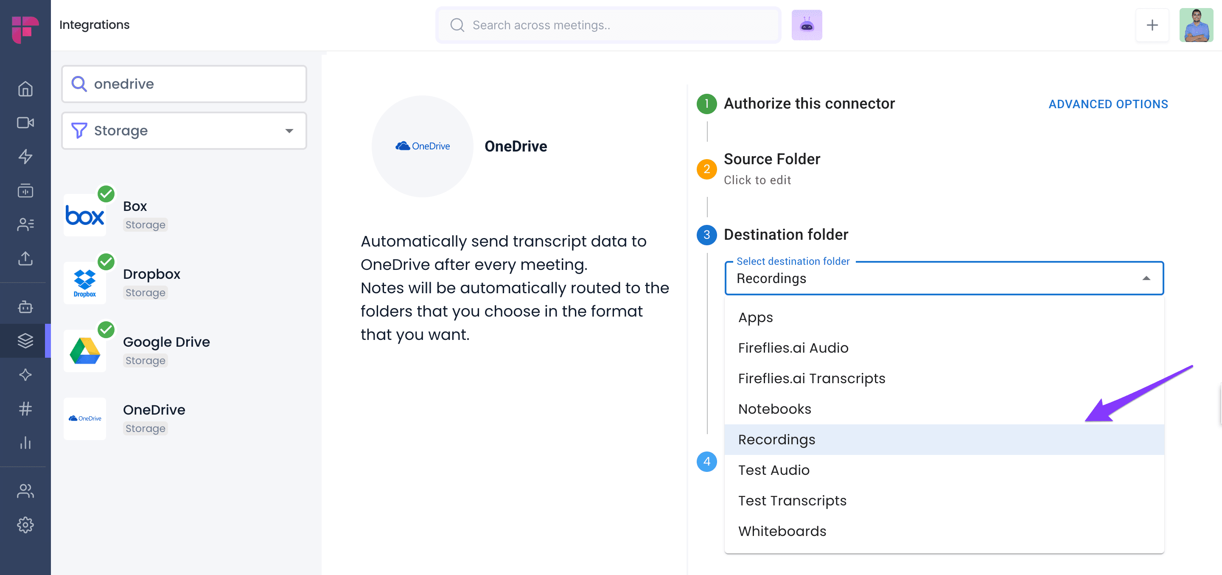Expand the Source Folder step
1222x575 pixels.
click(x=771, y=168)
